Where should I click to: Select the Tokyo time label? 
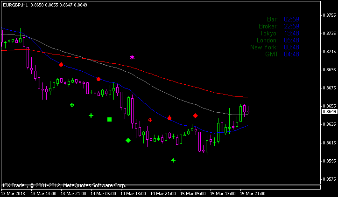(x=268, y=33)
